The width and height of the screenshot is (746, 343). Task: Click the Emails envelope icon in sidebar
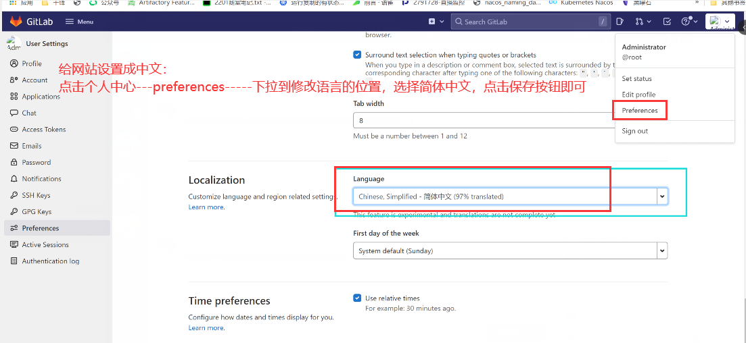coord(14,146)
